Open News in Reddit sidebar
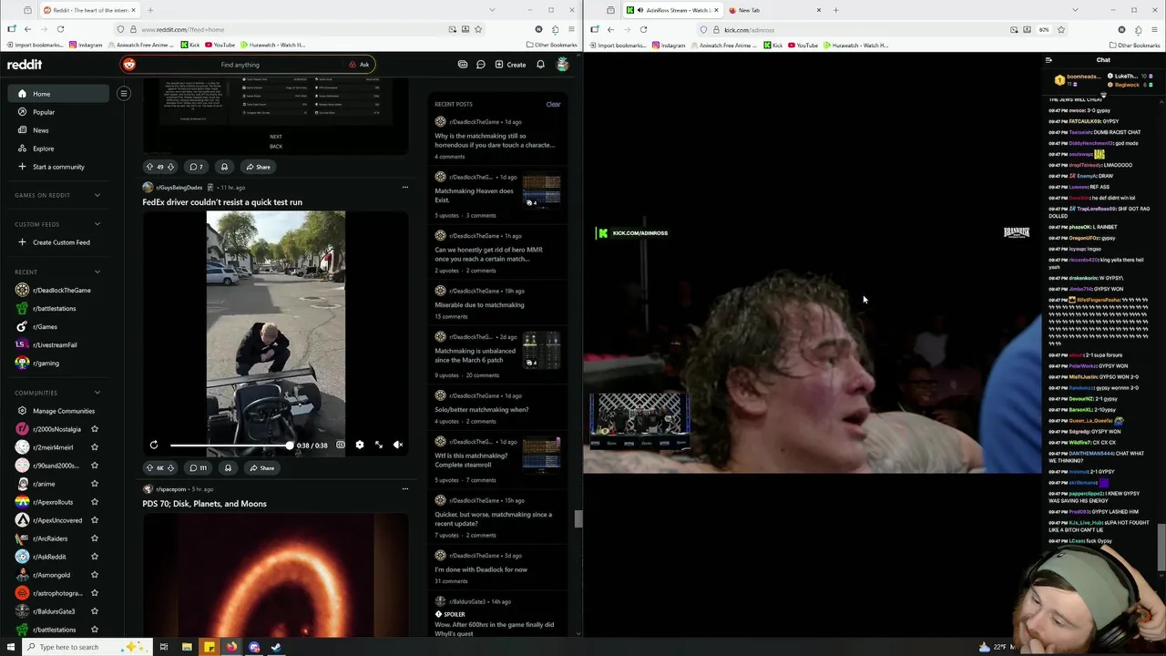The image size is (1166, 656). pos(59,130)
